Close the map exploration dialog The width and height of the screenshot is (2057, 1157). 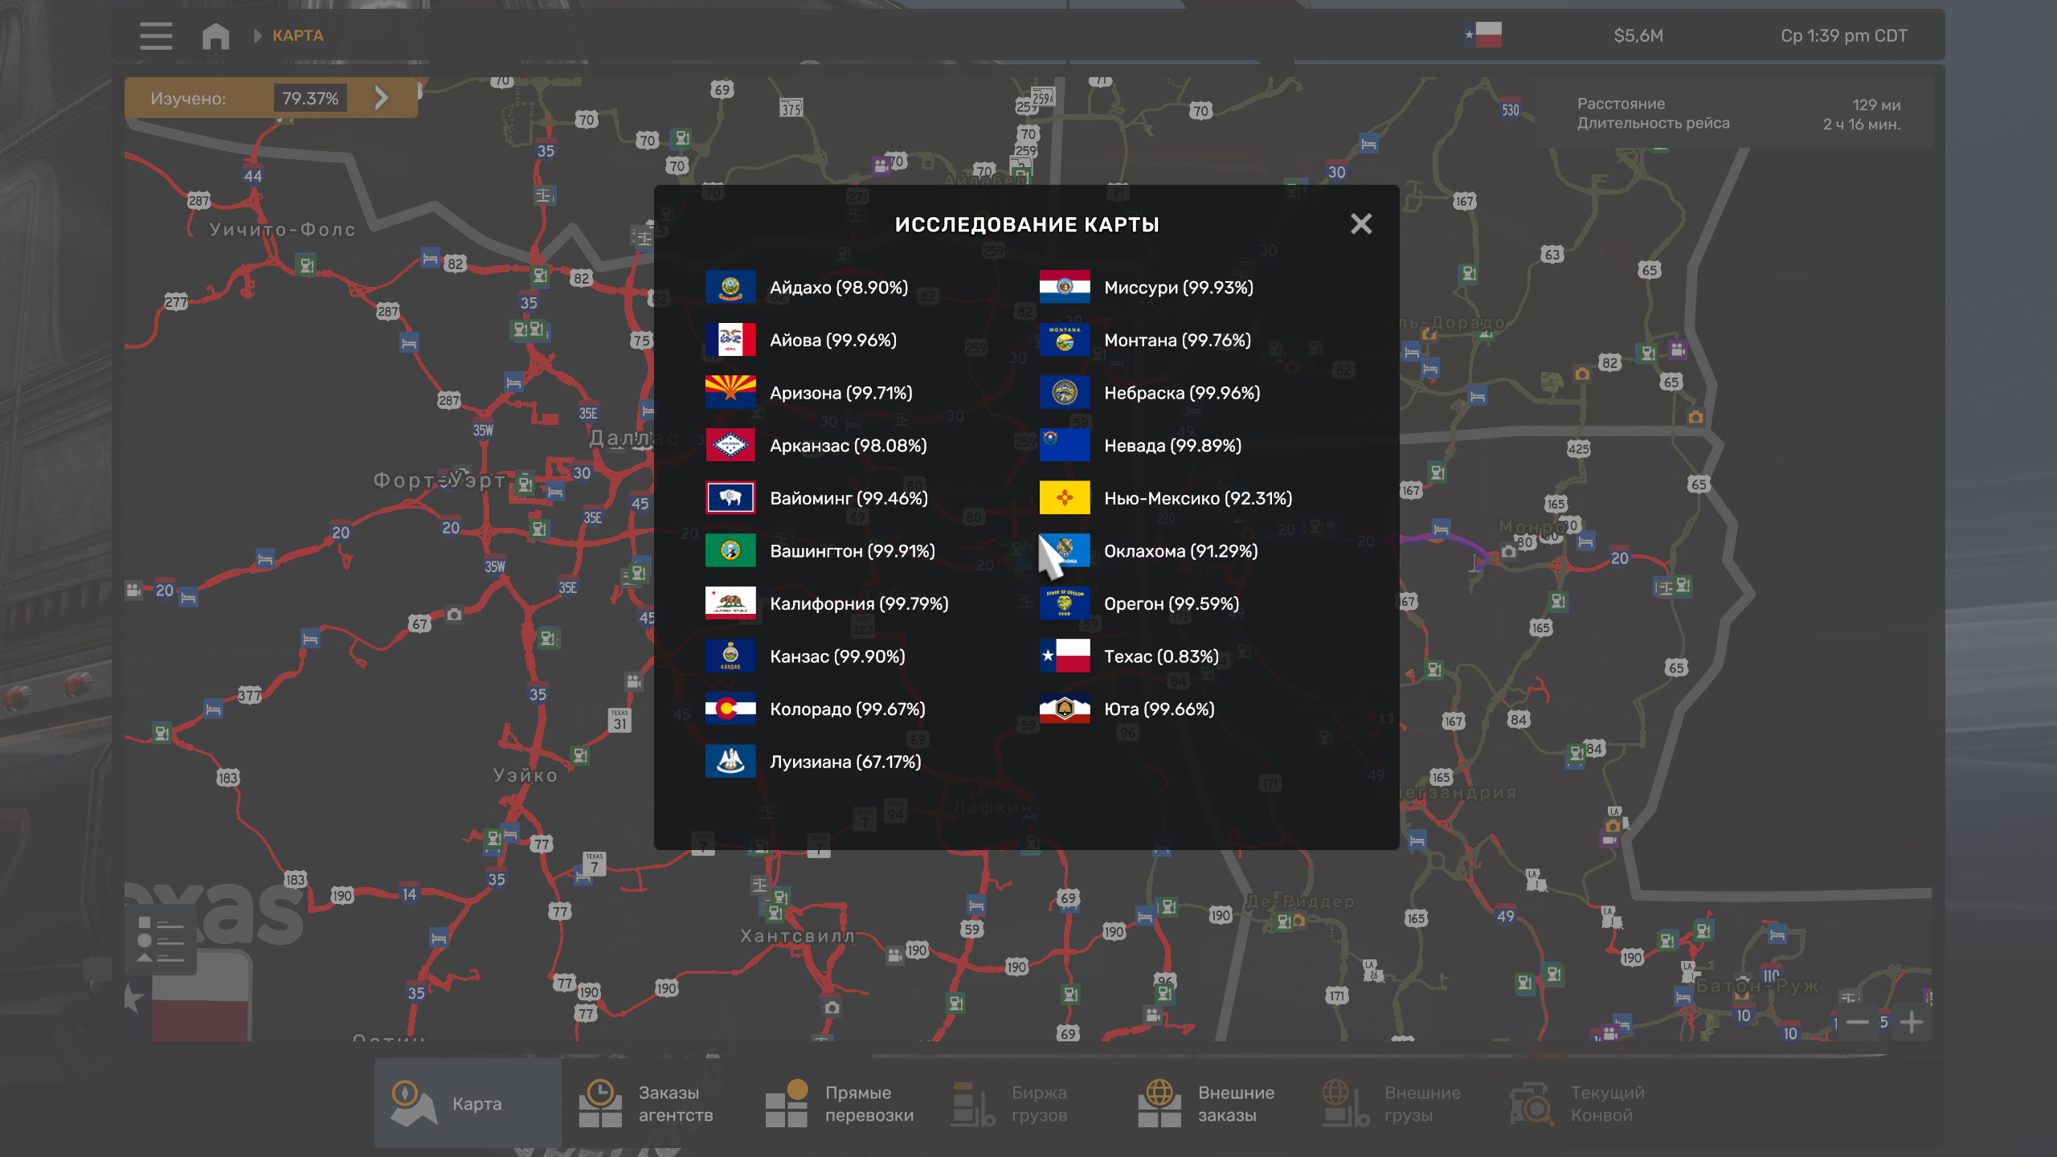pos(1360,223)
